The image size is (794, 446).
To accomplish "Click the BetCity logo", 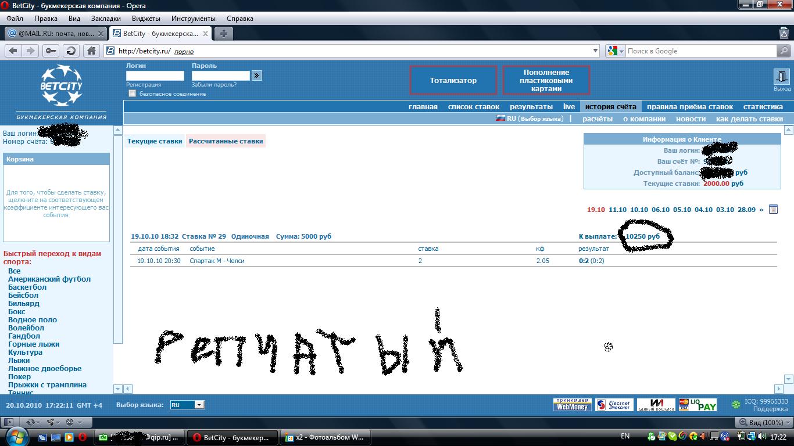I will coord(61,86).
